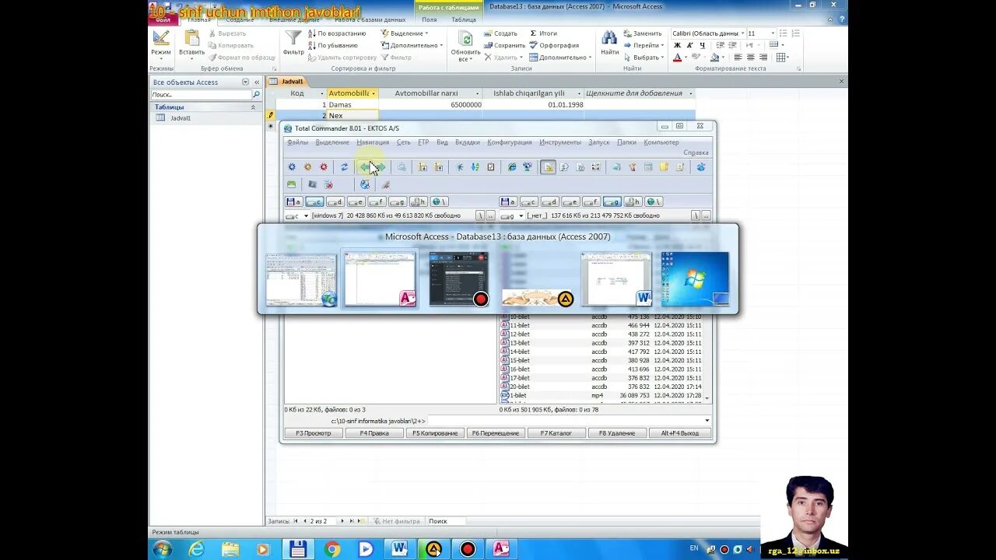The height and width of the screenshot is (560, 996).
Task: Click the F8 Удаление button
Action: [x=617, y=433]
